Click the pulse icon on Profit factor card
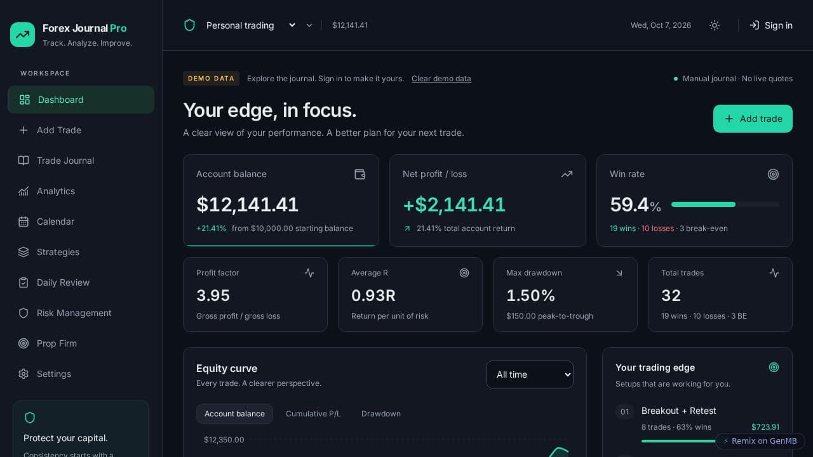 tap(309, 273)
